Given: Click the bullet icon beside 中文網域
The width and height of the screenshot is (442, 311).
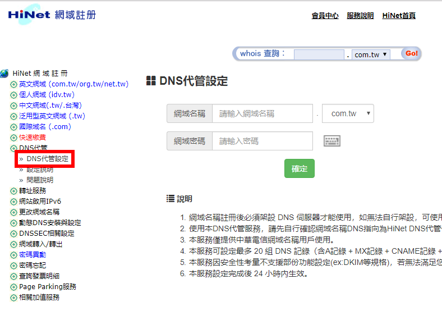Looking at the screenshot, I should tap(13, 106).
